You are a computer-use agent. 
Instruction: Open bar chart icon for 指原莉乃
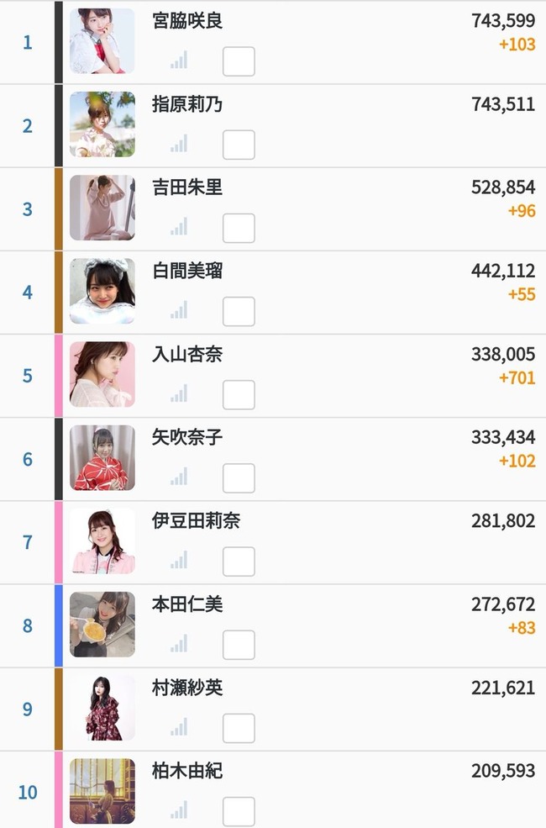point(179,144)
